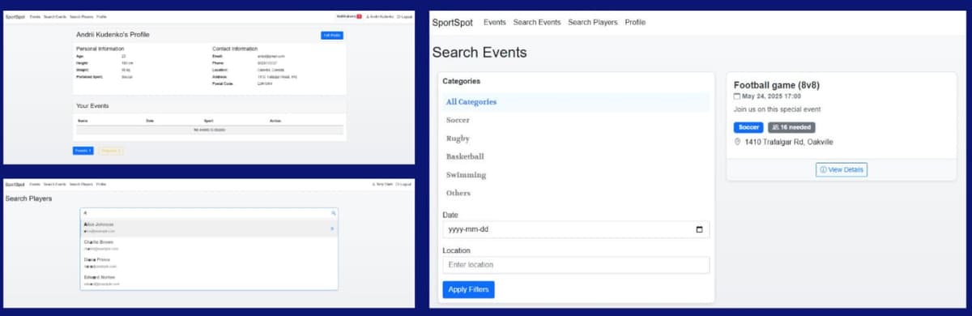Screen dimensions: 972x316
Task: Select the All Categories filter
Action: point(576,102)
